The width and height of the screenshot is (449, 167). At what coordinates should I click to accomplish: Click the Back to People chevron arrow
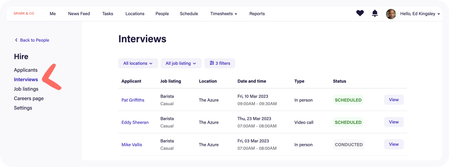(x=16, y=40)
